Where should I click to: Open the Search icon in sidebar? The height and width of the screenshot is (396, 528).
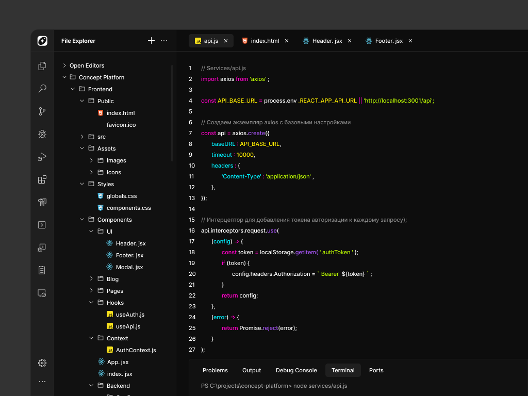pos(42,89)
